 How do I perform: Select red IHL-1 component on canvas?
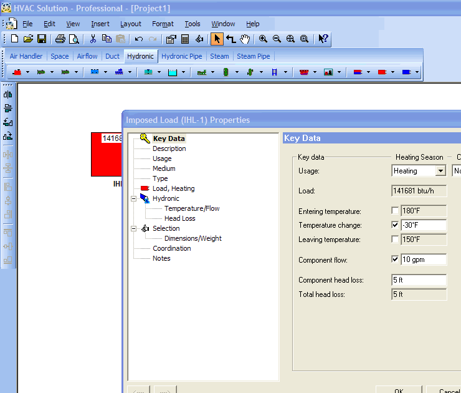pos(107,155)
